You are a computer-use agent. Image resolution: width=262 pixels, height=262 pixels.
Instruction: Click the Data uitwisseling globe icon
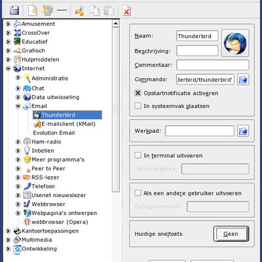[27, 97]
